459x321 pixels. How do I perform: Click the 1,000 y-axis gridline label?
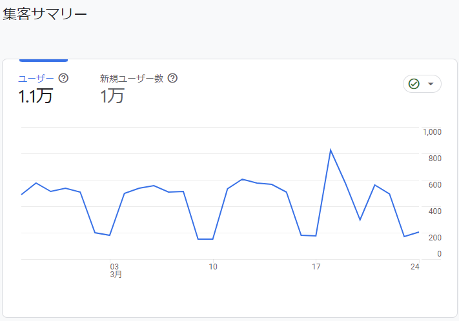coord(432,132)
